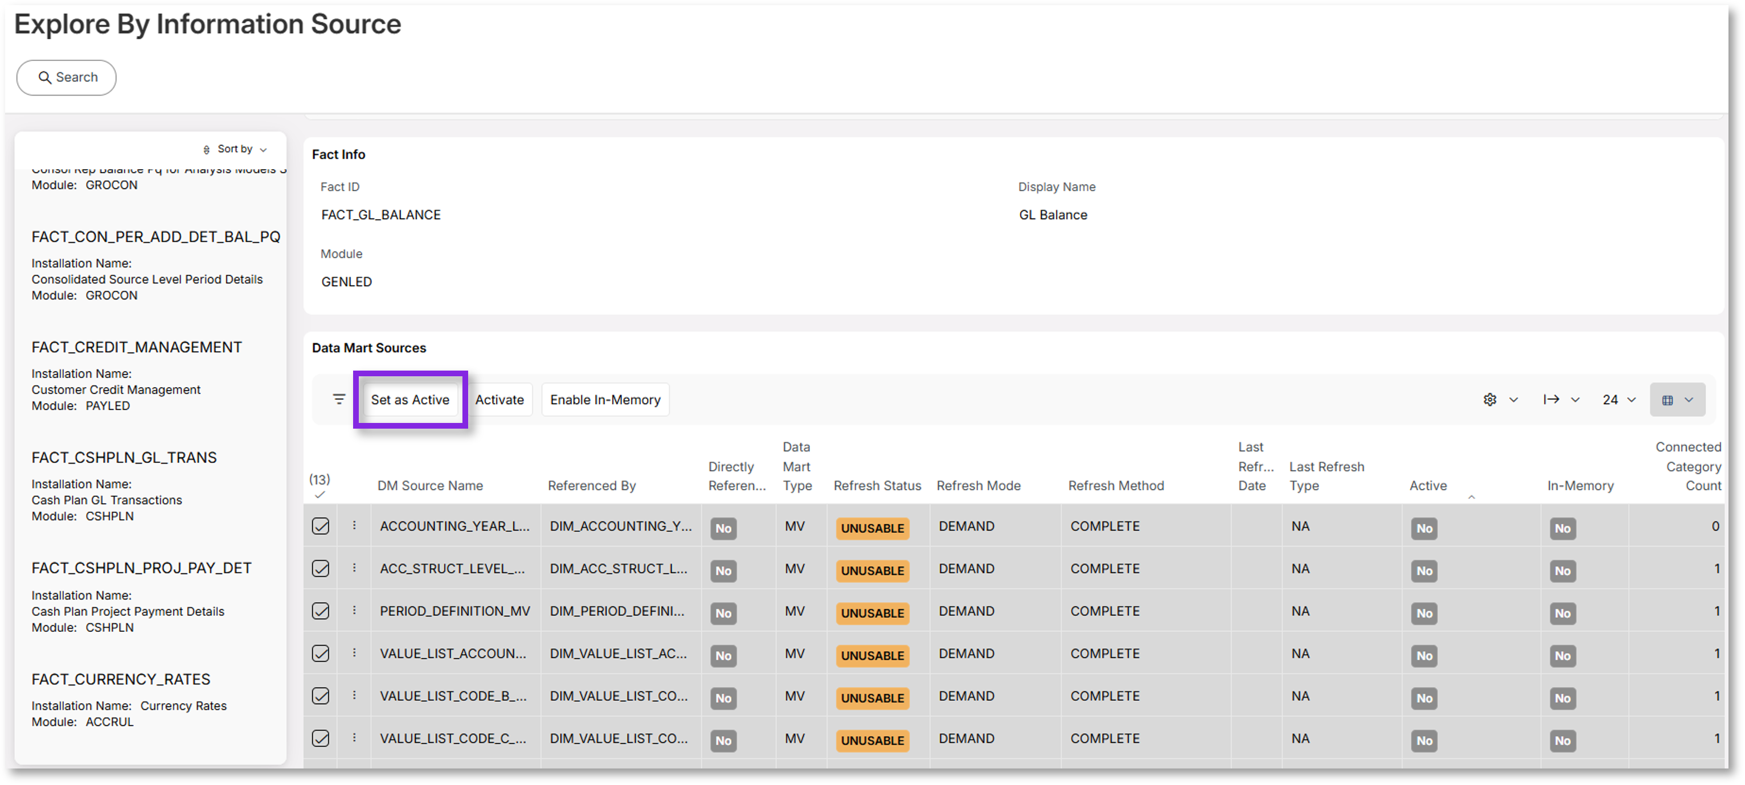
Task: Expand the view layout chevron
Action: 1689,400
